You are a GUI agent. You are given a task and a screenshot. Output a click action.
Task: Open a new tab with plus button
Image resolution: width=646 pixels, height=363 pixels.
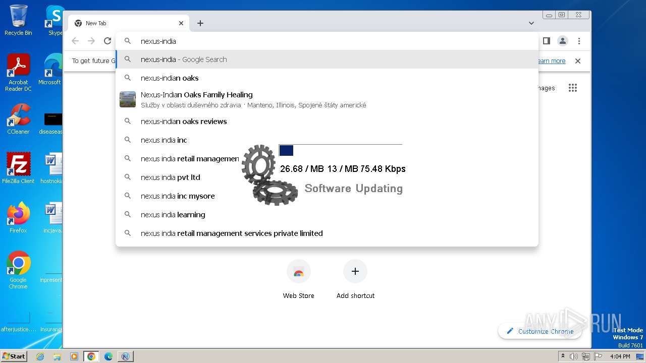click(x=200, y=23)
